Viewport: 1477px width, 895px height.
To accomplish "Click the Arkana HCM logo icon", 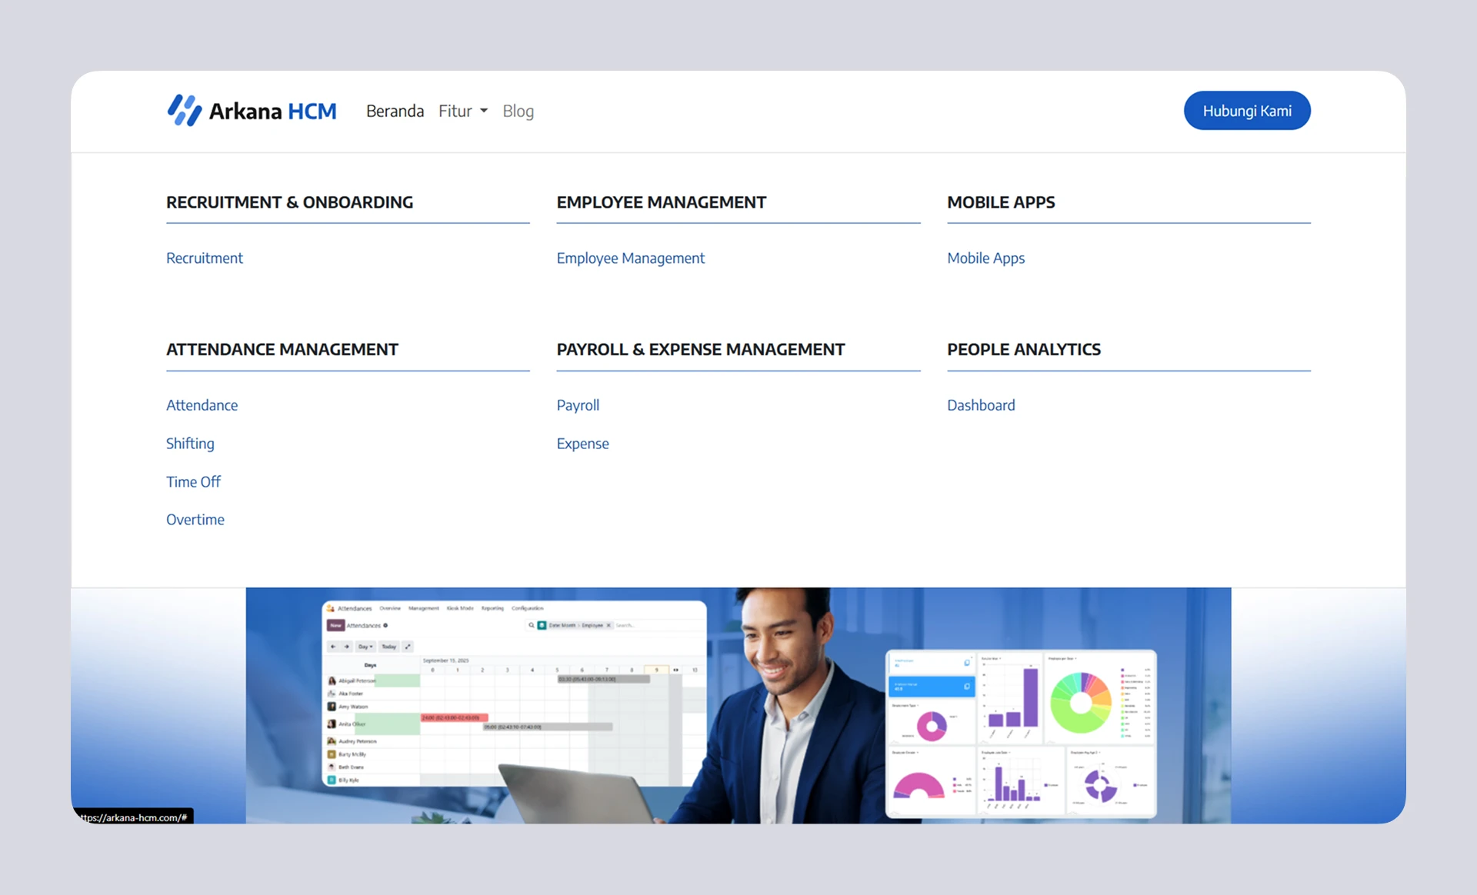I will click(185, 110).
